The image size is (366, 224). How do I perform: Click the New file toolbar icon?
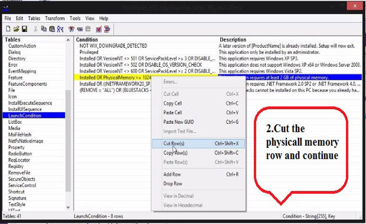pyautogui.click(x=8, y=29)
